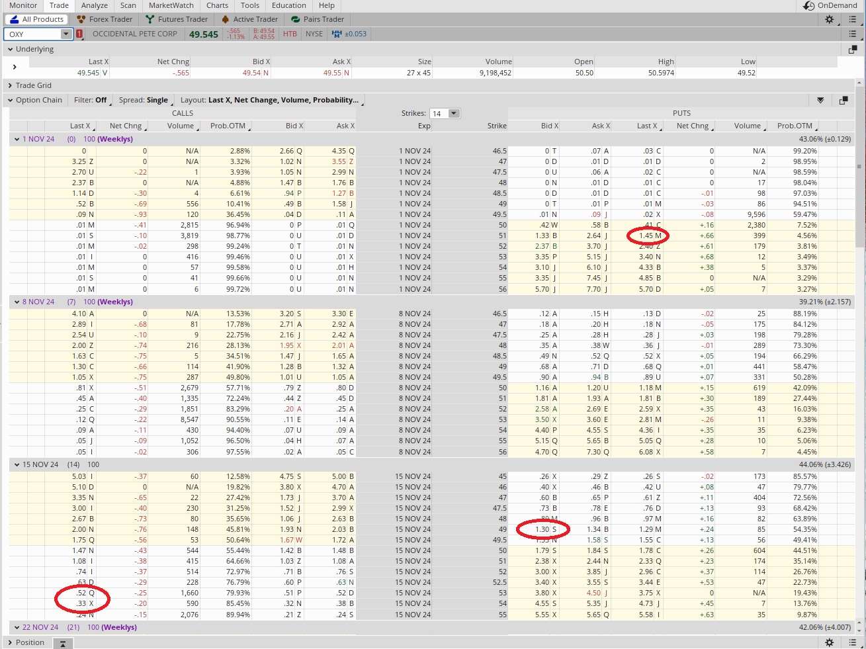Click underlying Ask price 49.55
This screenshot has width=866, height=649.
tap(332, 73)
